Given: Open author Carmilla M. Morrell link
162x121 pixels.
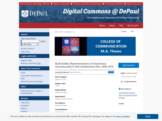Looking at the screenshot, I should coord(62,72).
